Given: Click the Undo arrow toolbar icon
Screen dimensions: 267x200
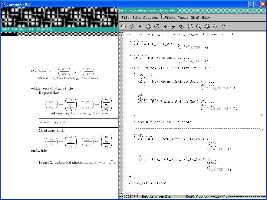Looking at the screenshot, I should [165, 26].
